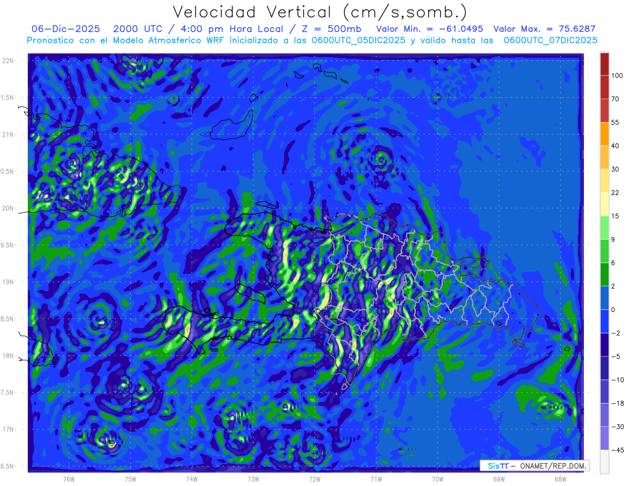The image size is (629, 486).
Task: Click the '55' label on the color bar
Action: coord(615,123)
